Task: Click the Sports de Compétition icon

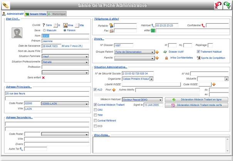Action: point(198,58)
